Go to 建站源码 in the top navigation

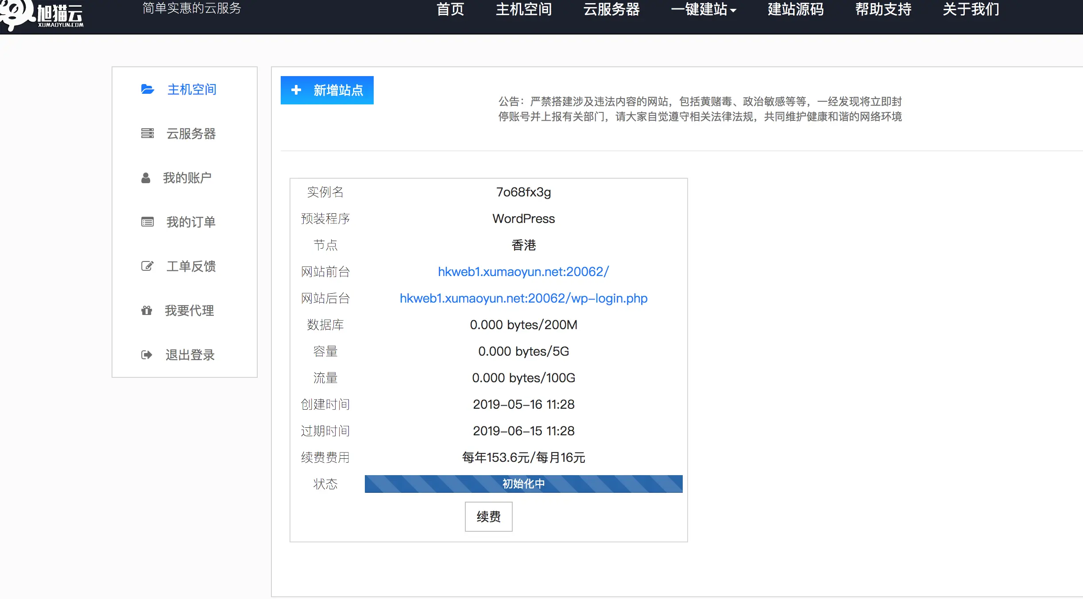[x=796, y=9]
